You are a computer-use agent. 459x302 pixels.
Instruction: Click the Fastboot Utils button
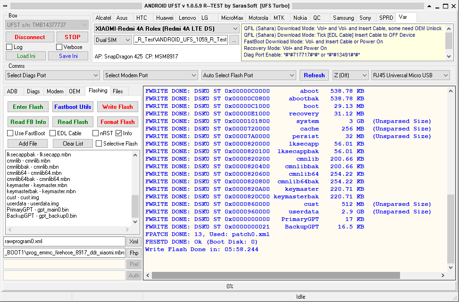coord(73,107)
